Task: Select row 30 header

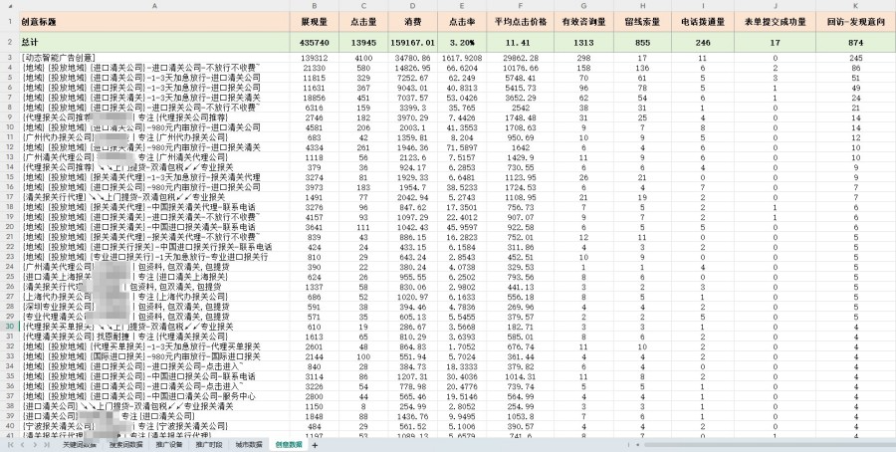Action: pos(9,326)
